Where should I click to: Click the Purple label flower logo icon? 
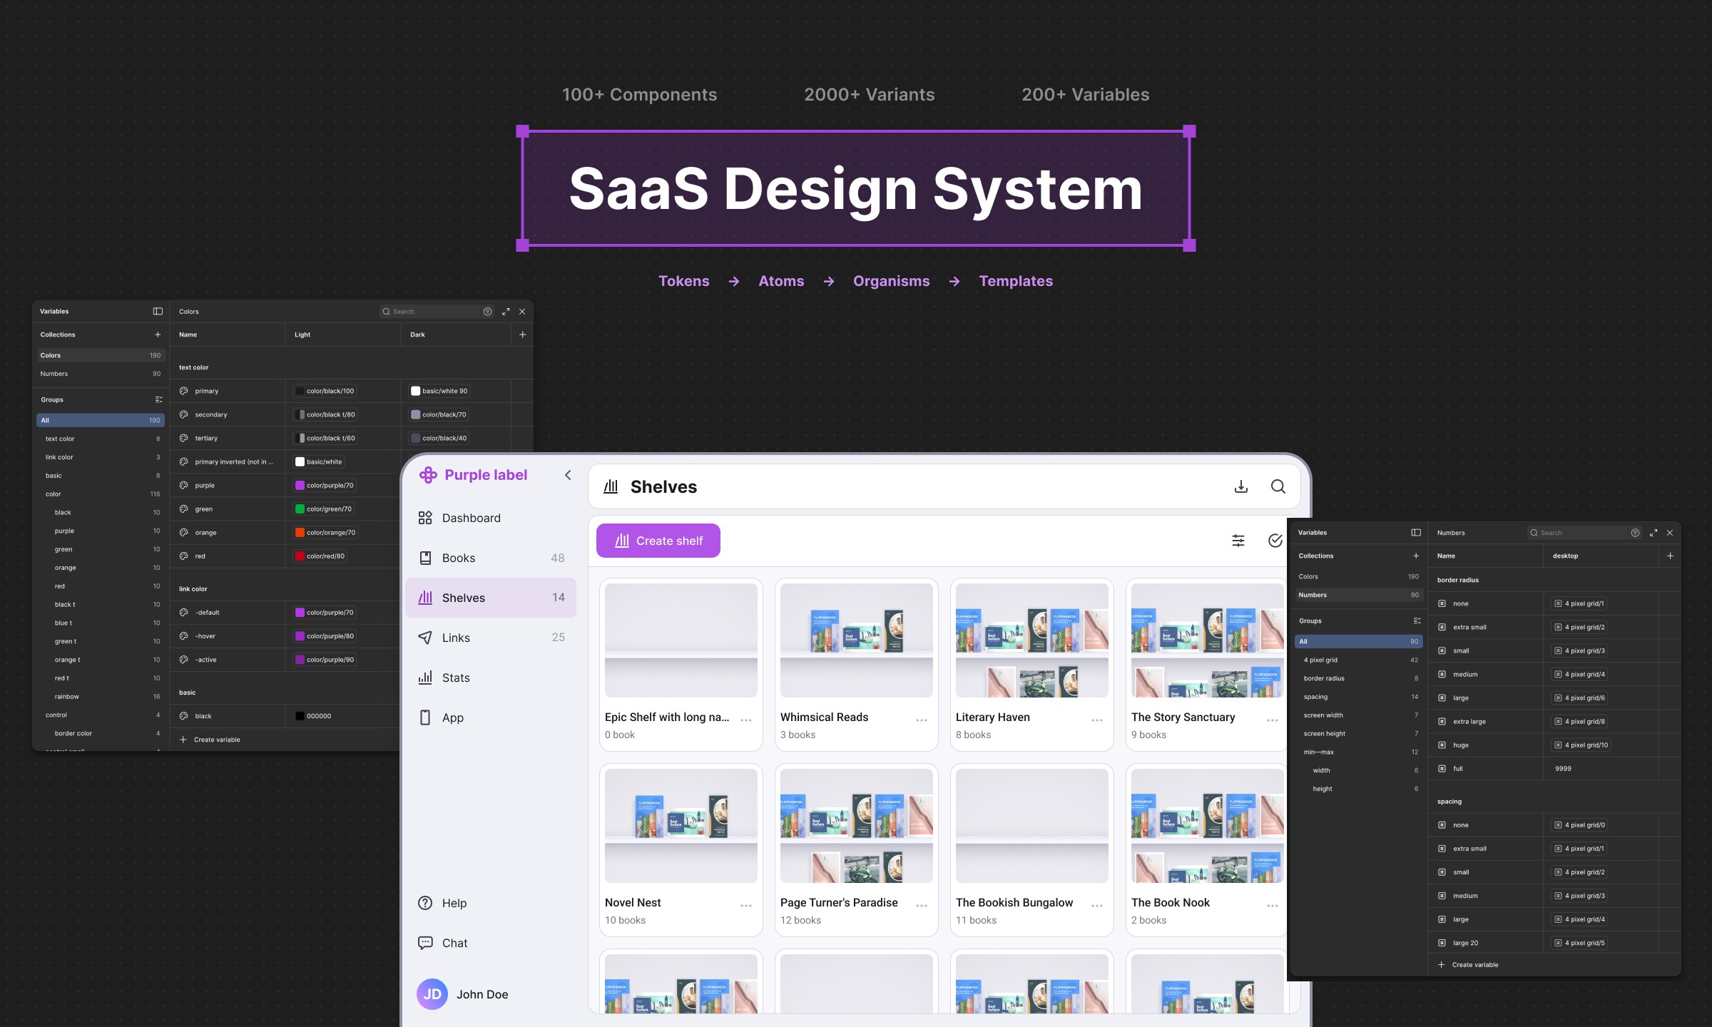coord(427,475)
